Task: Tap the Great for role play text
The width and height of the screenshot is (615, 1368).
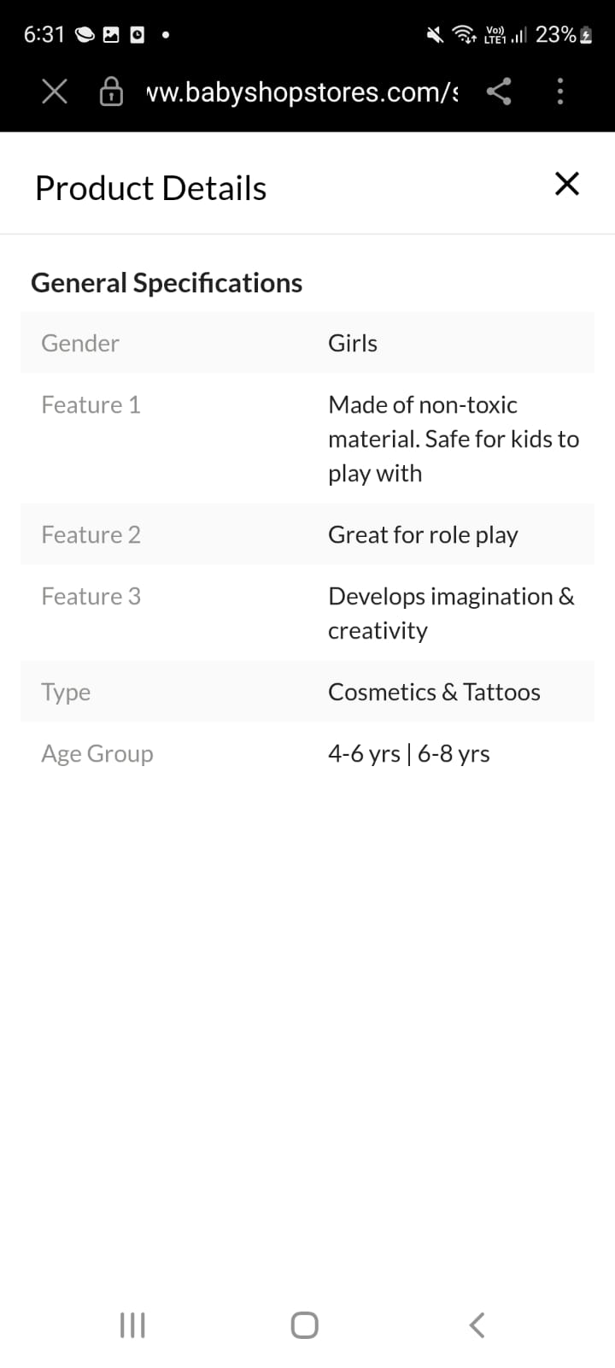Action: click(423, 534)
